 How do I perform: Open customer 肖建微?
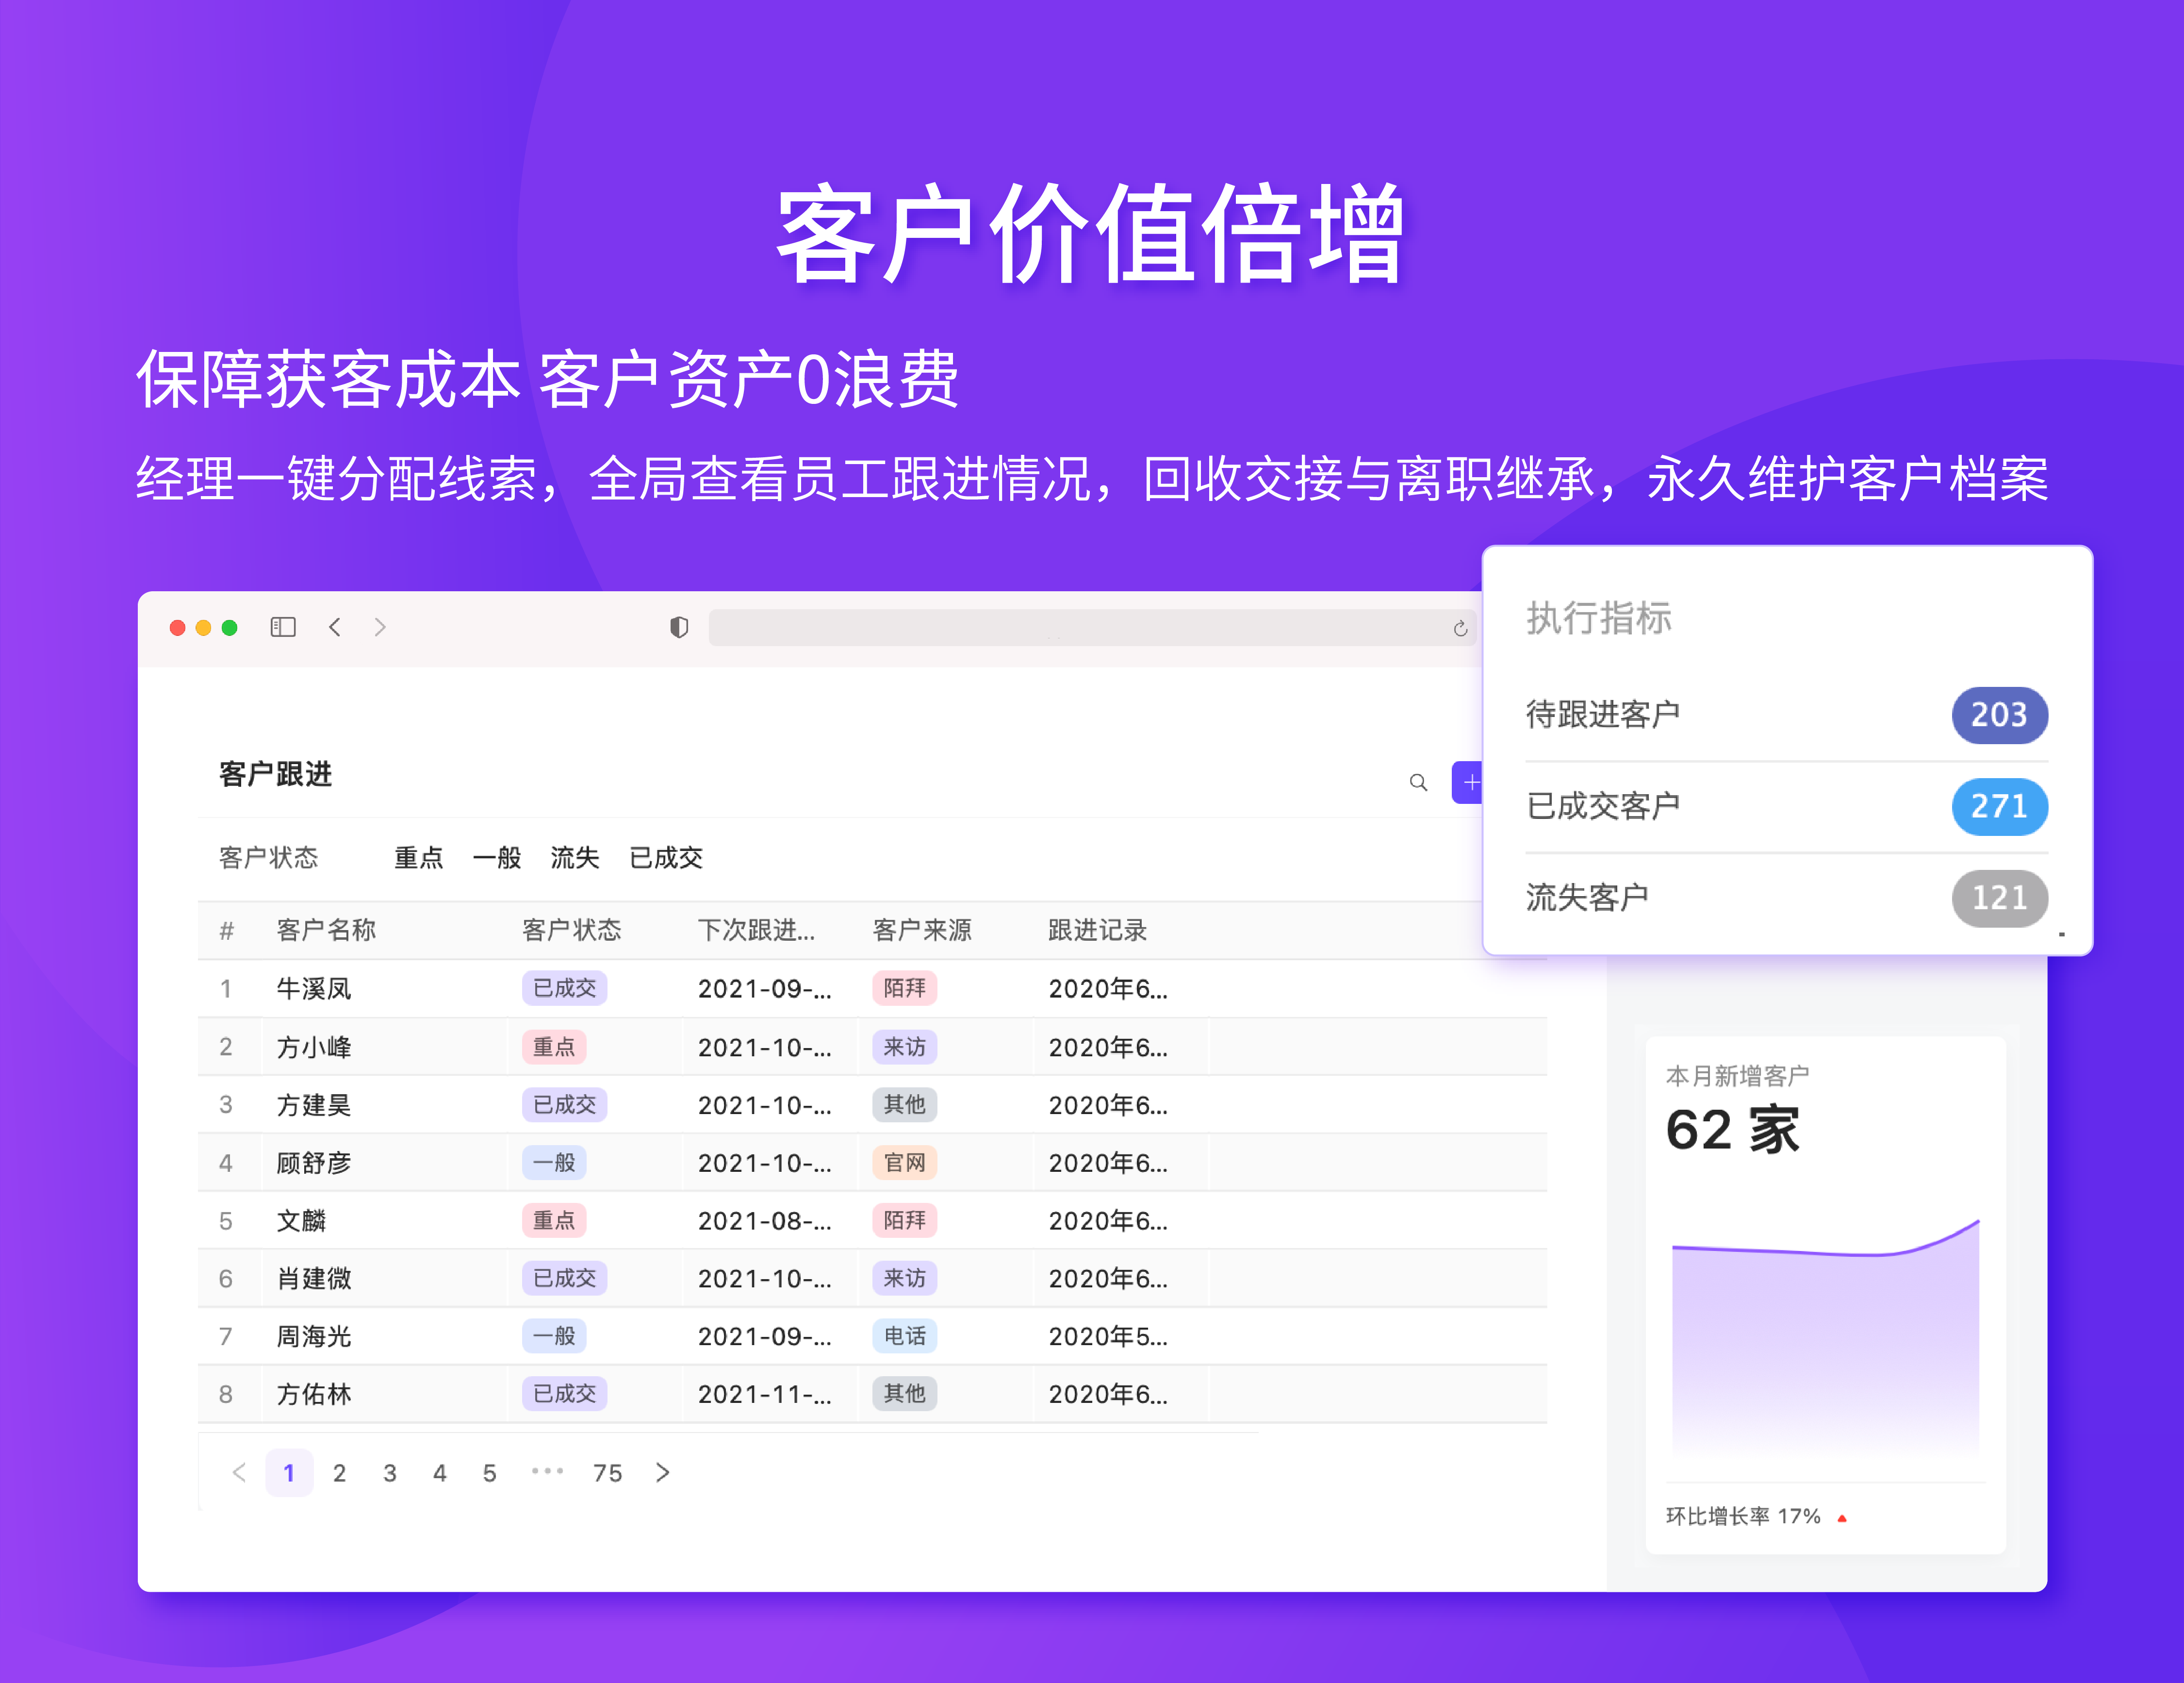[x=314, y=1278]
